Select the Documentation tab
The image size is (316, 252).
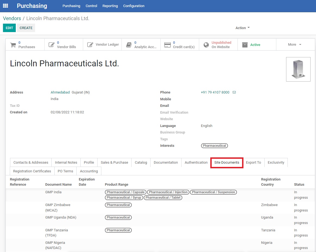tap(166, 163)
